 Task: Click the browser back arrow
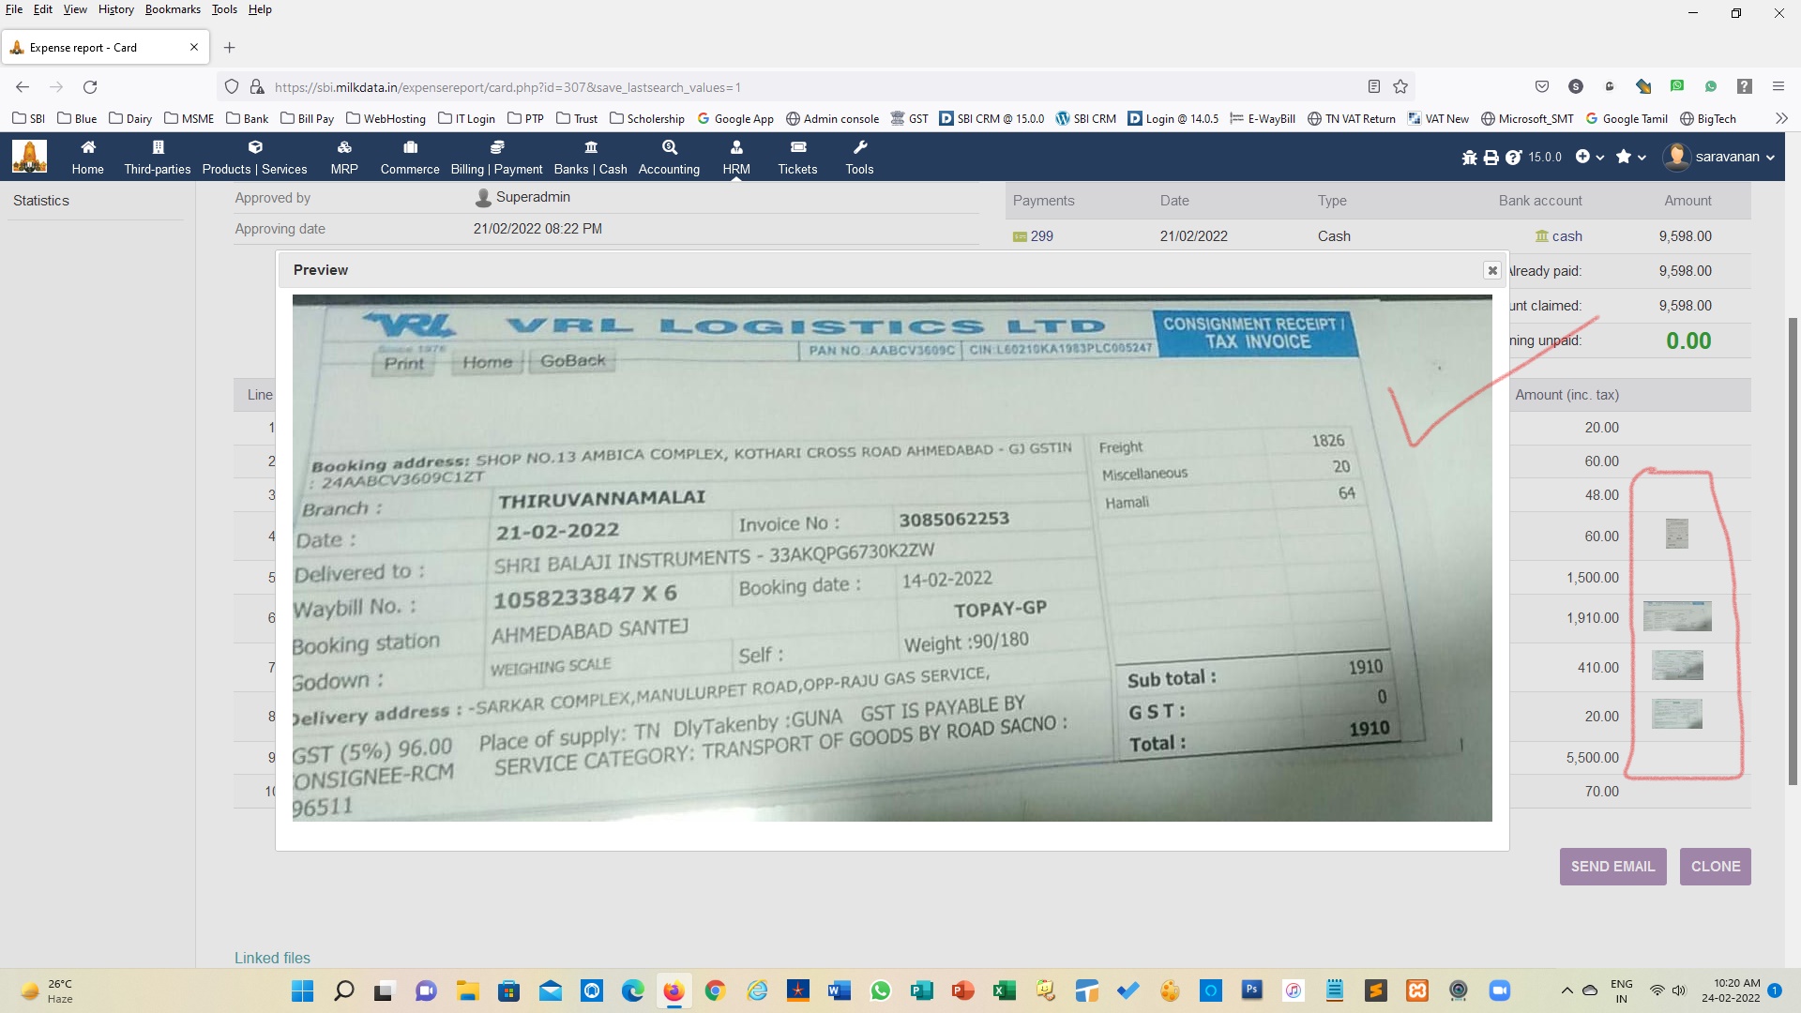[23, 87]
